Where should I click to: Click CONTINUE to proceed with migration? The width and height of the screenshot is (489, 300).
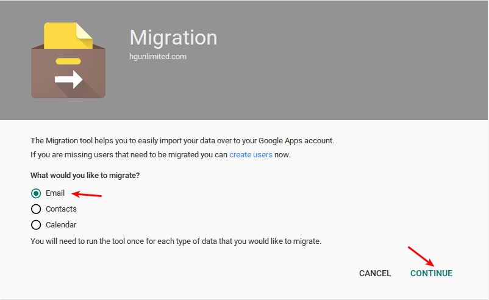click(431, 273)
